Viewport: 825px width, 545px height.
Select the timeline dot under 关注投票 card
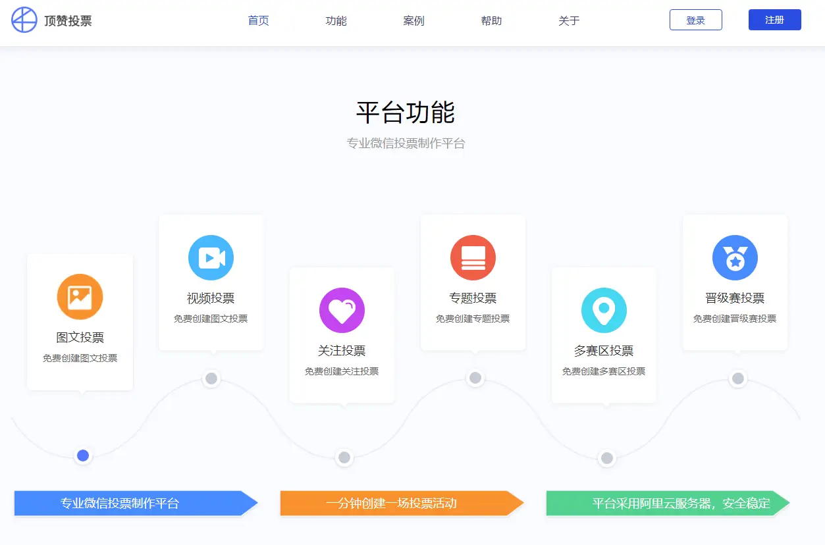click(344, 457)
